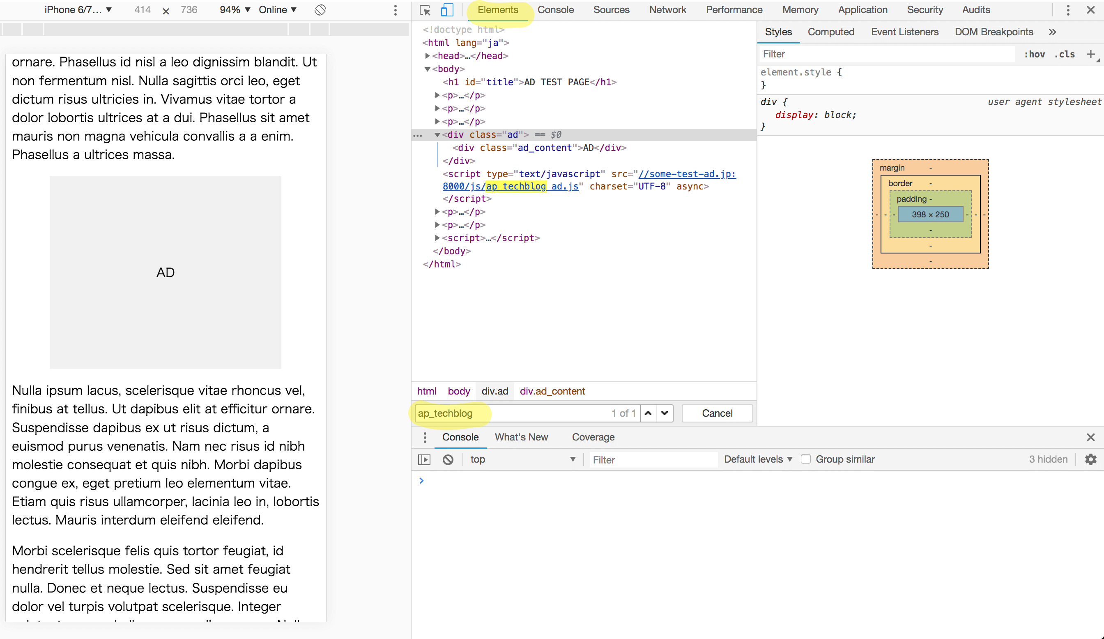Expand the head element node
Image resolution: width=1104 pixels, height=639 pixels.
pos(427,55)
